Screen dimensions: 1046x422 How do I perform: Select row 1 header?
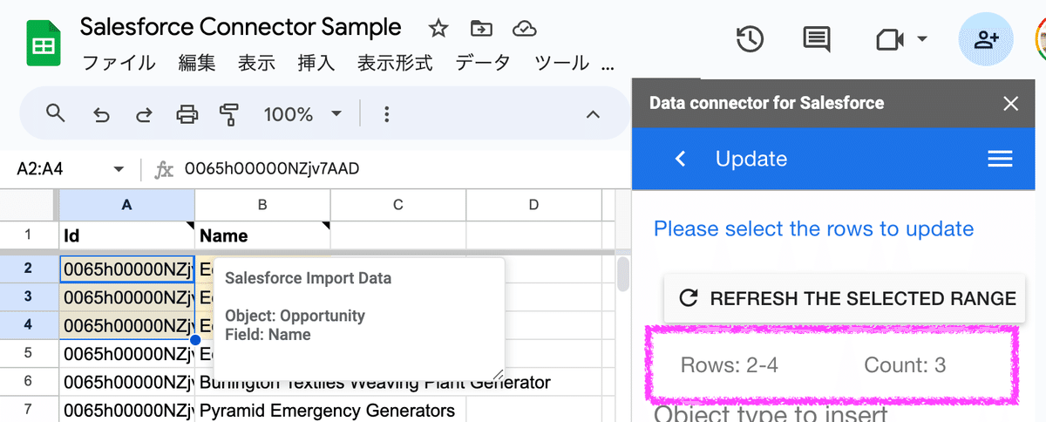pyautogui.click(x=29, y=235)
